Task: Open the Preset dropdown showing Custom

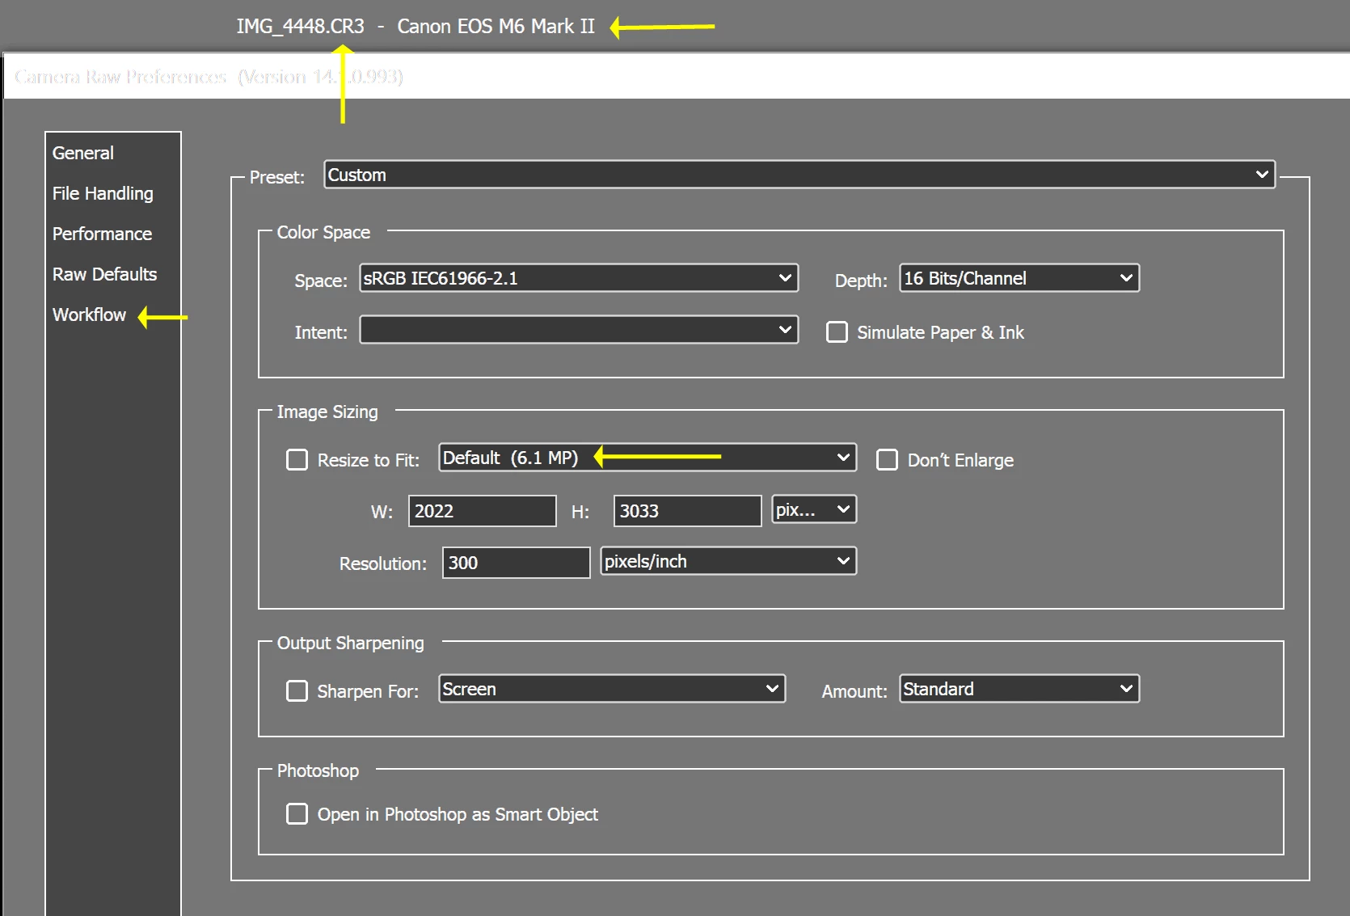Action: (x=799, y=175)
